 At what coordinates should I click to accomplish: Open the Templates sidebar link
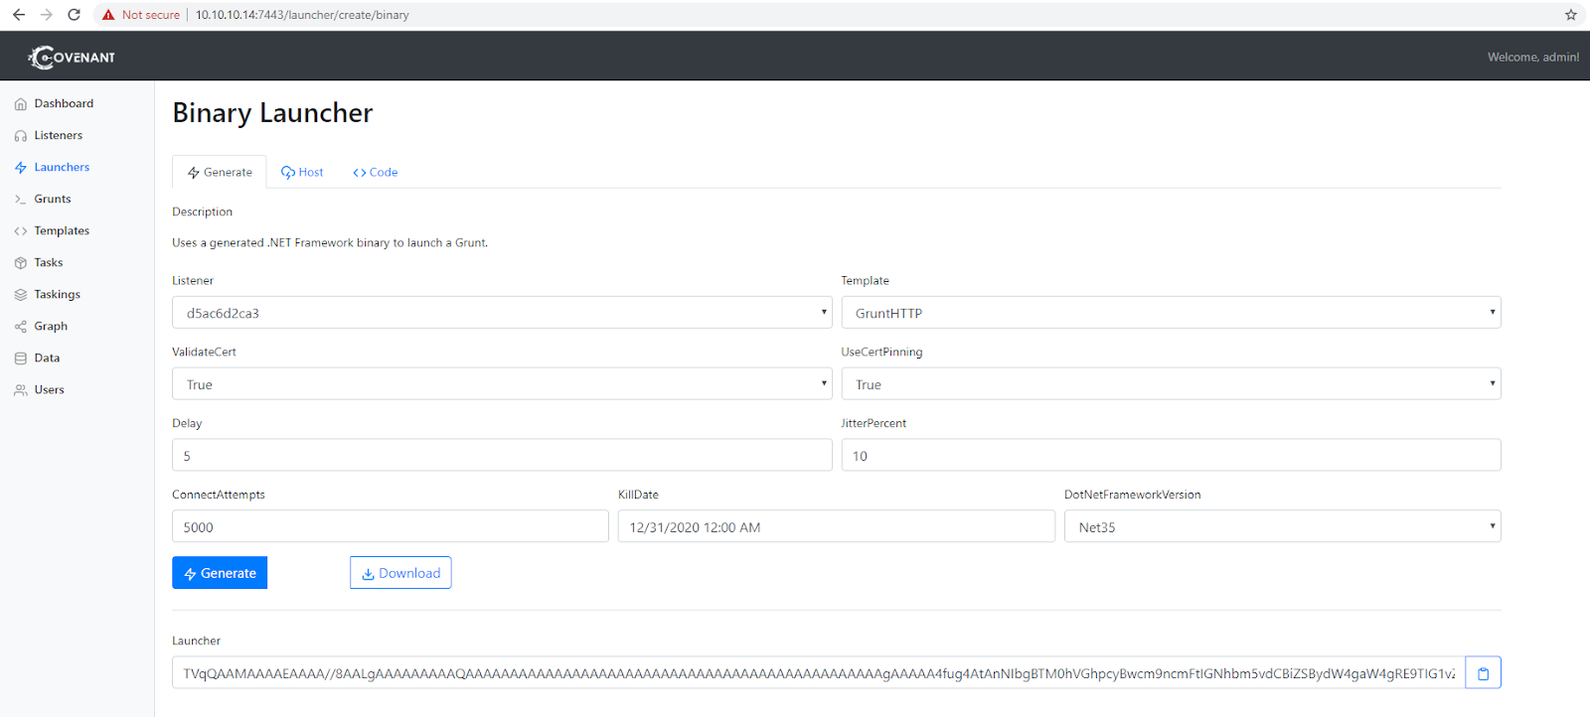point(62,230)
